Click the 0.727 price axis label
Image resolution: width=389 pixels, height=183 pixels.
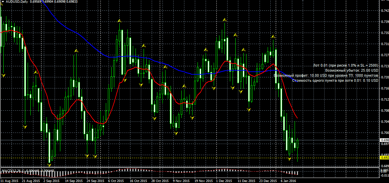tap(385, 55)
